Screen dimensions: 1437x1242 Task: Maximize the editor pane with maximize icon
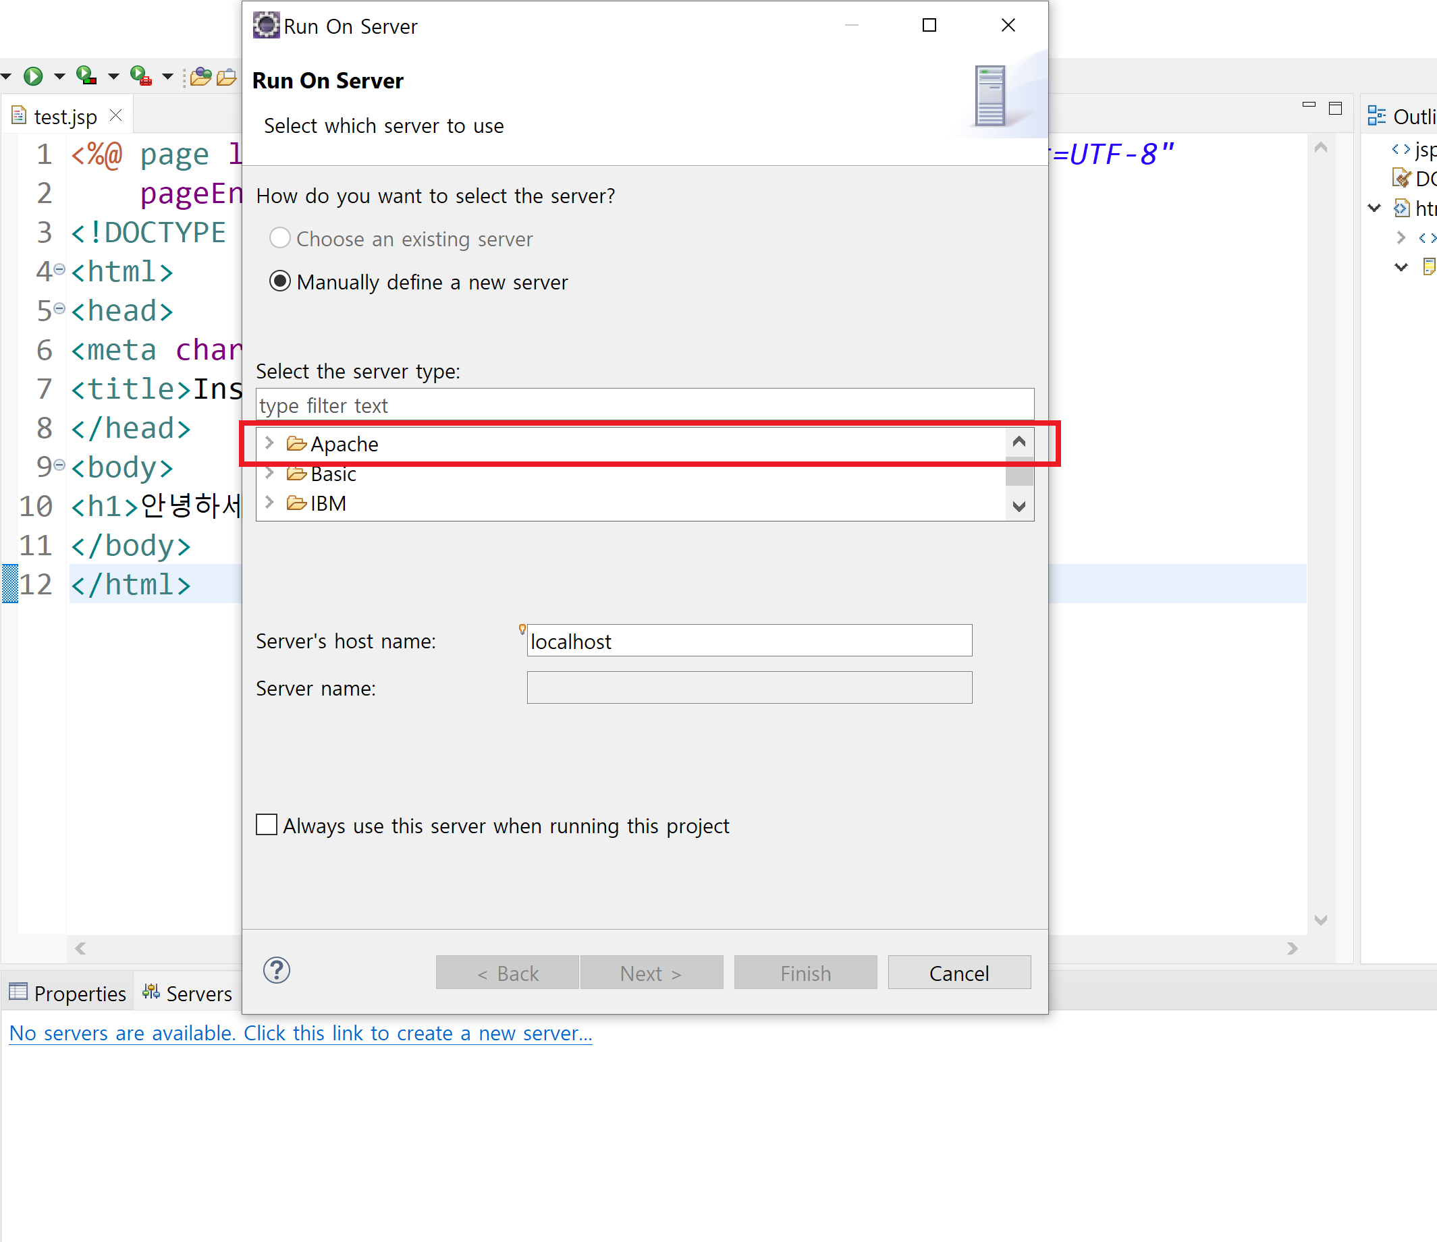1335,108
